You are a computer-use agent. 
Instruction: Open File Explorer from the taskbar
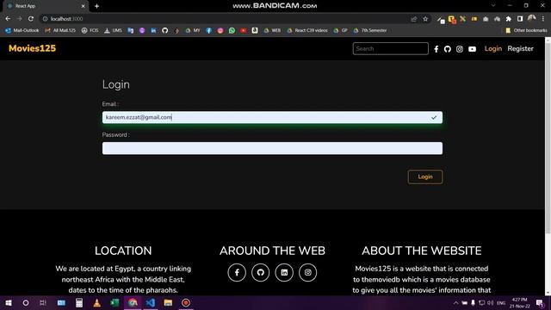(168, 302)
